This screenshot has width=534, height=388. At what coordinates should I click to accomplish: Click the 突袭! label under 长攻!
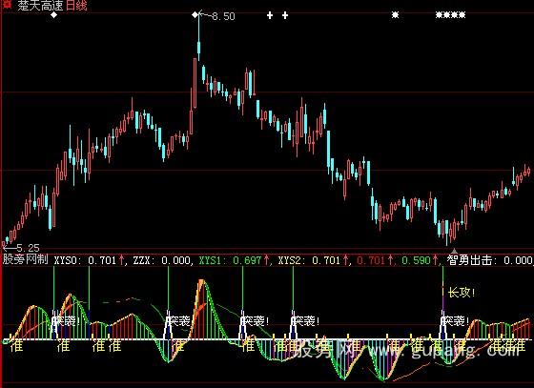(457, 320)
